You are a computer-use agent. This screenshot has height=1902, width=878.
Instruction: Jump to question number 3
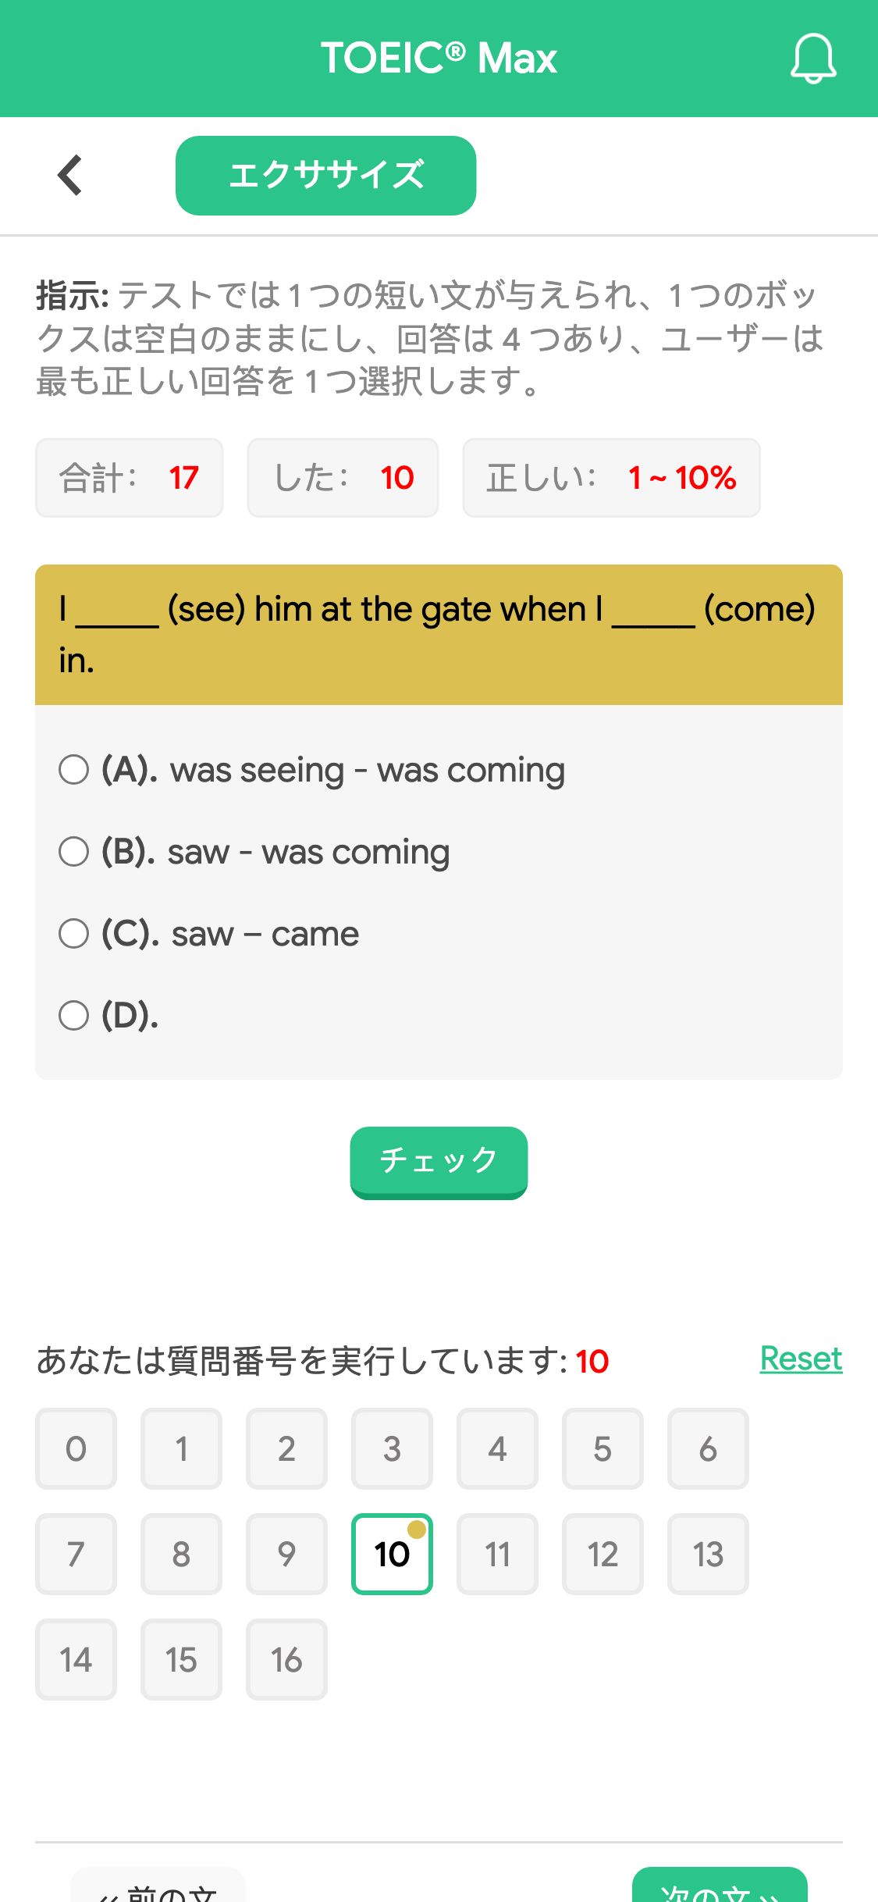coord(392,1448)
